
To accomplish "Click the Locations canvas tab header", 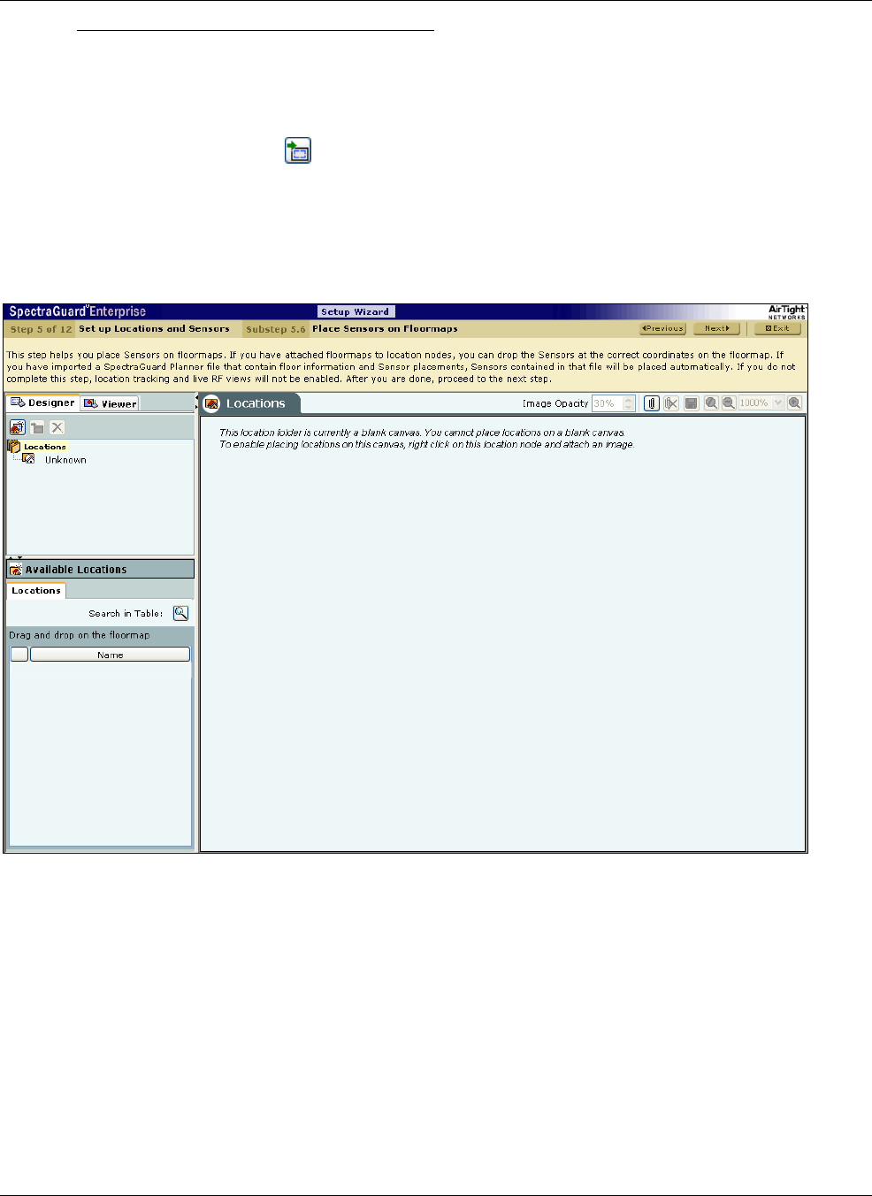I will click(251, 403).
